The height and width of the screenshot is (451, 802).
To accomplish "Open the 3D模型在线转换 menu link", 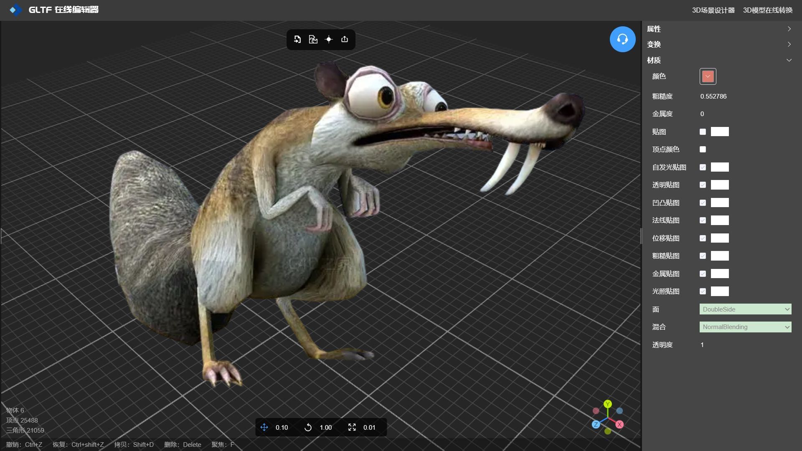I will (x=767, y=10).
